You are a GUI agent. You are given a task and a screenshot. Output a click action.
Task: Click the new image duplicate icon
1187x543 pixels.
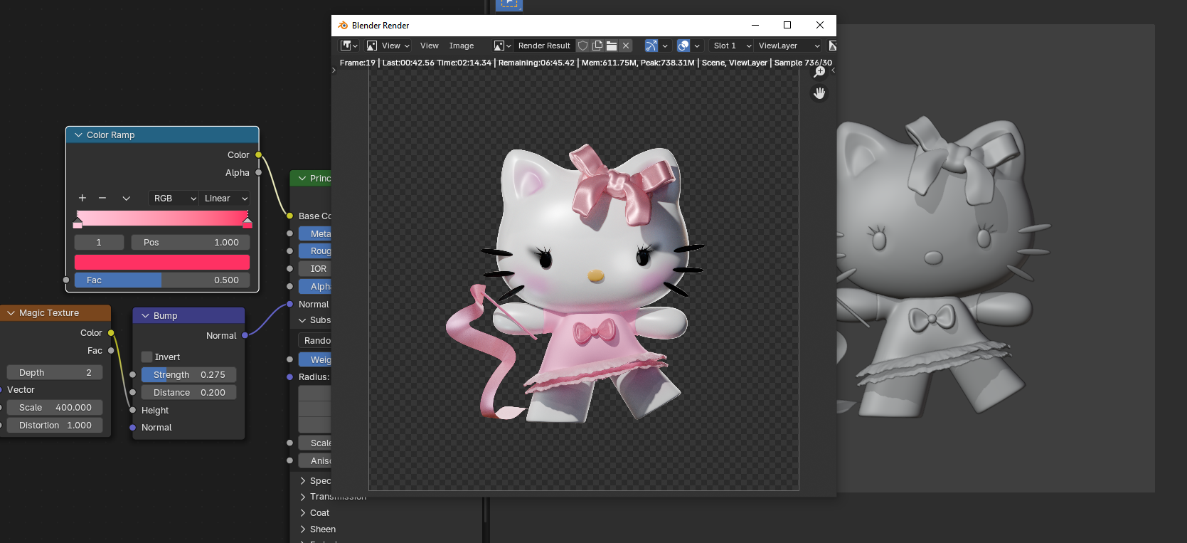(x=597, y=46)
